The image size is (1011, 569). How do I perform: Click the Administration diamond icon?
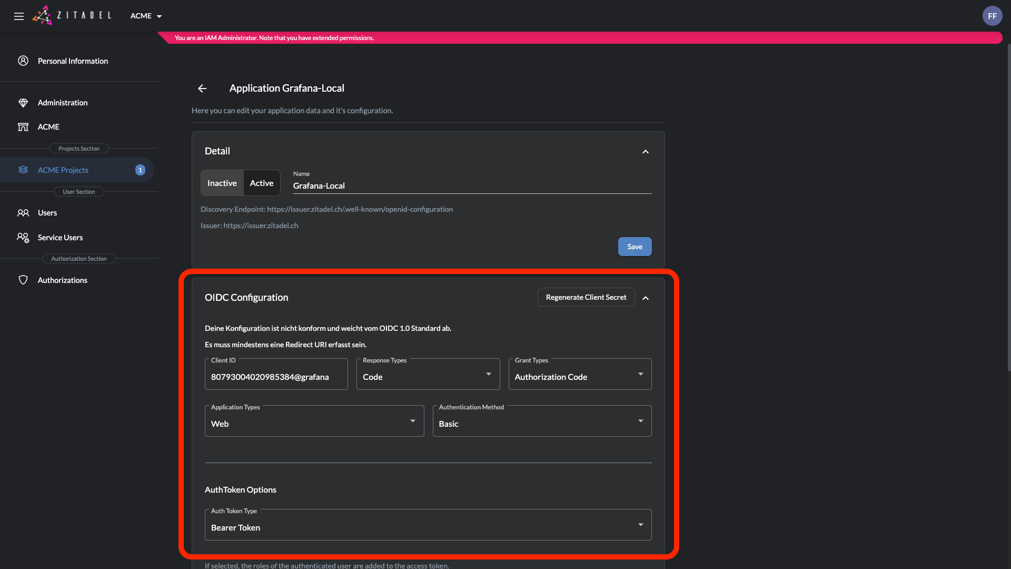point(23,103)
